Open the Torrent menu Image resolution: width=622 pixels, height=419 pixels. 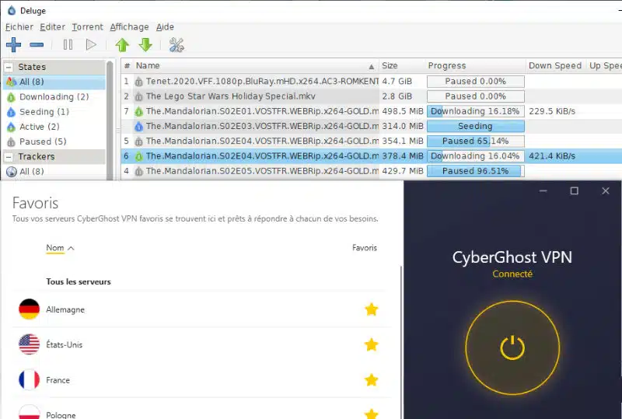[87, 27]
